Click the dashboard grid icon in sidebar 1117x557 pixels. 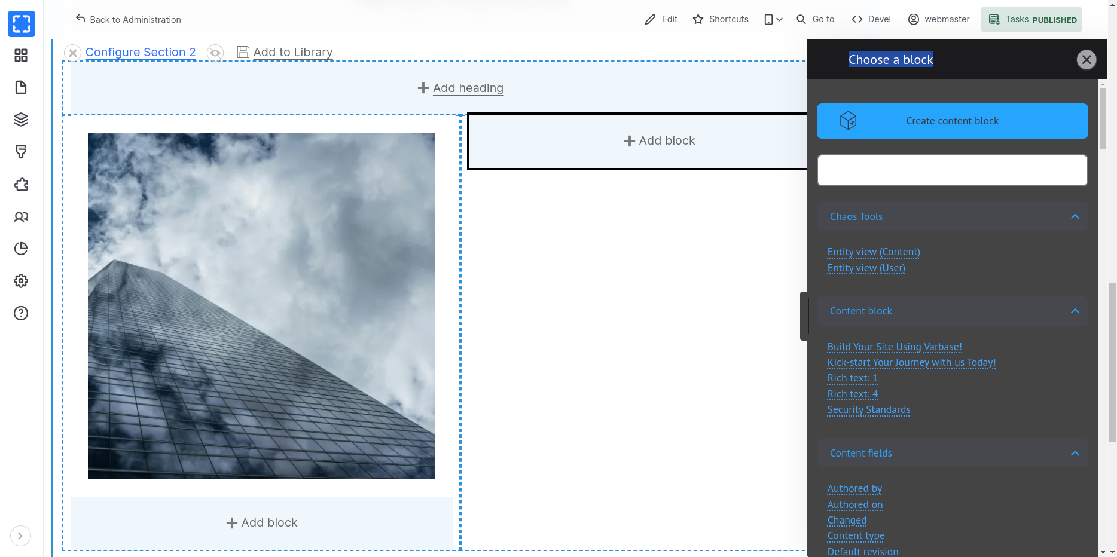point(21,56)
